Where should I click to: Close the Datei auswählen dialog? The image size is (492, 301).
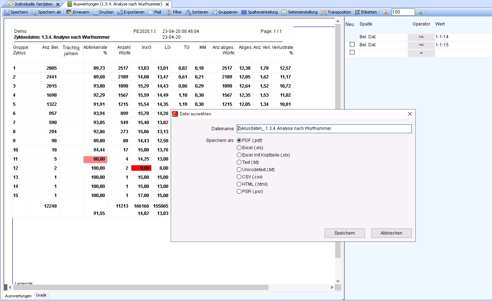[410, 114]
